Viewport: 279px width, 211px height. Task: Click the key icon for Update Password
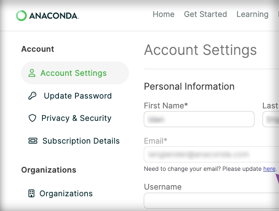coord(33,96)
